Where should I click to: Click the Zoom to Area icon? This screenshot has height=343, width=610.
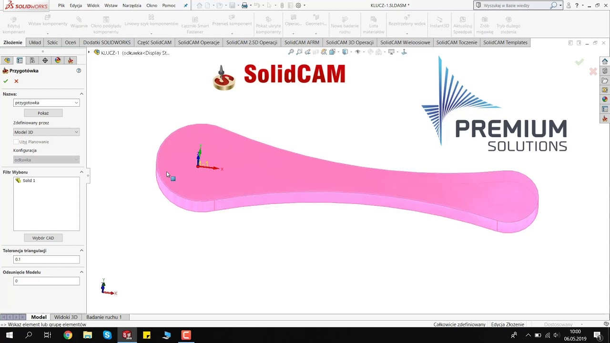point(300,52)
